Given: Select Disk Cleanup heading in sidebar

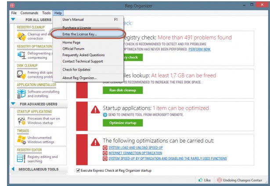Looking at the screenshot, I should 27,65.
